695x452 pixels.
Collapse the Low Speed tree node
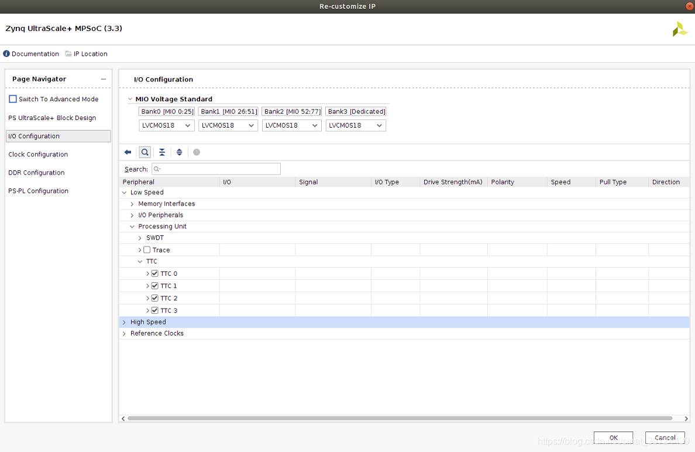(124, 193)
